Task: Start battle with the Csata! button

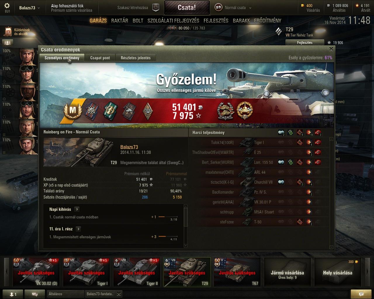Action: (187, 8)
